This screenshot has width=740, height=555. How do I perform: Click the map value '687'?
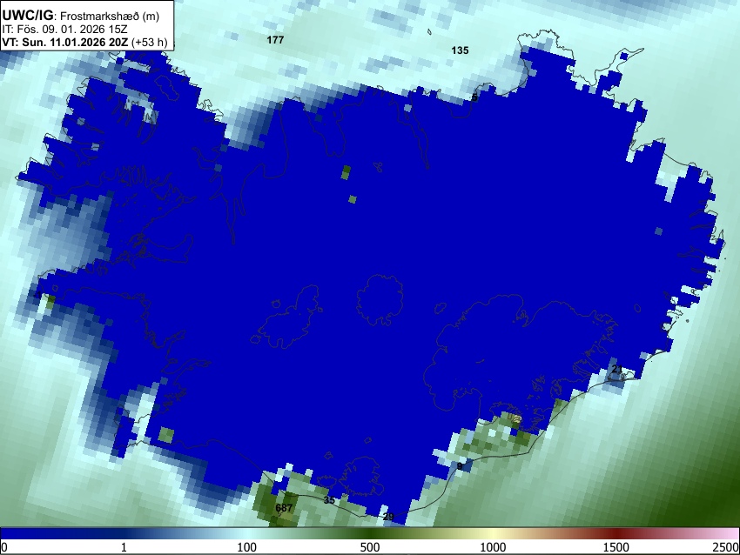284,508
